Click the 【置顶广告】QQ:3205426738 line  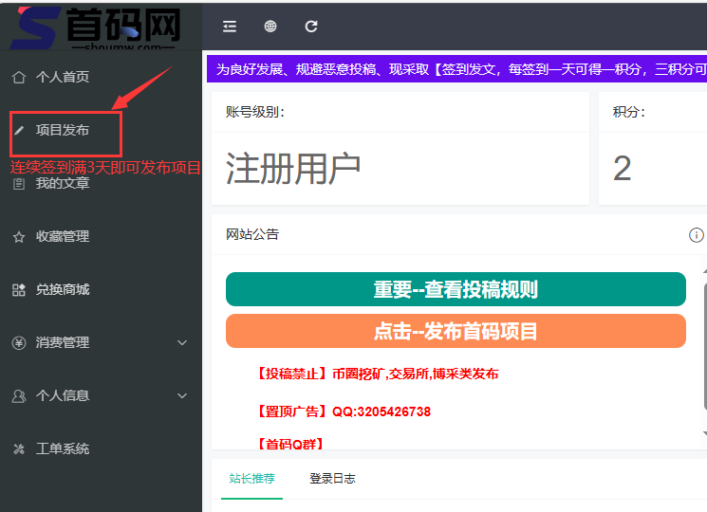pyautogui.click(x=343, y=411)
